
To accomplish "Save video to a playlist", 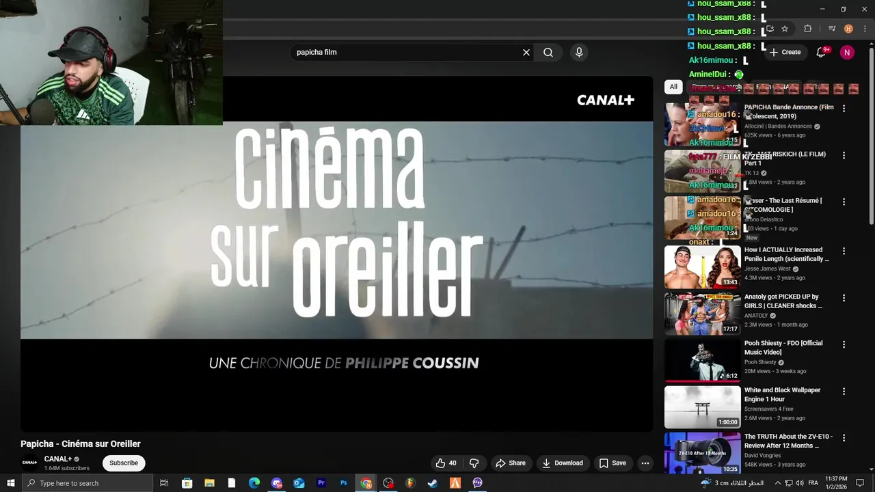I will (612, 463).
